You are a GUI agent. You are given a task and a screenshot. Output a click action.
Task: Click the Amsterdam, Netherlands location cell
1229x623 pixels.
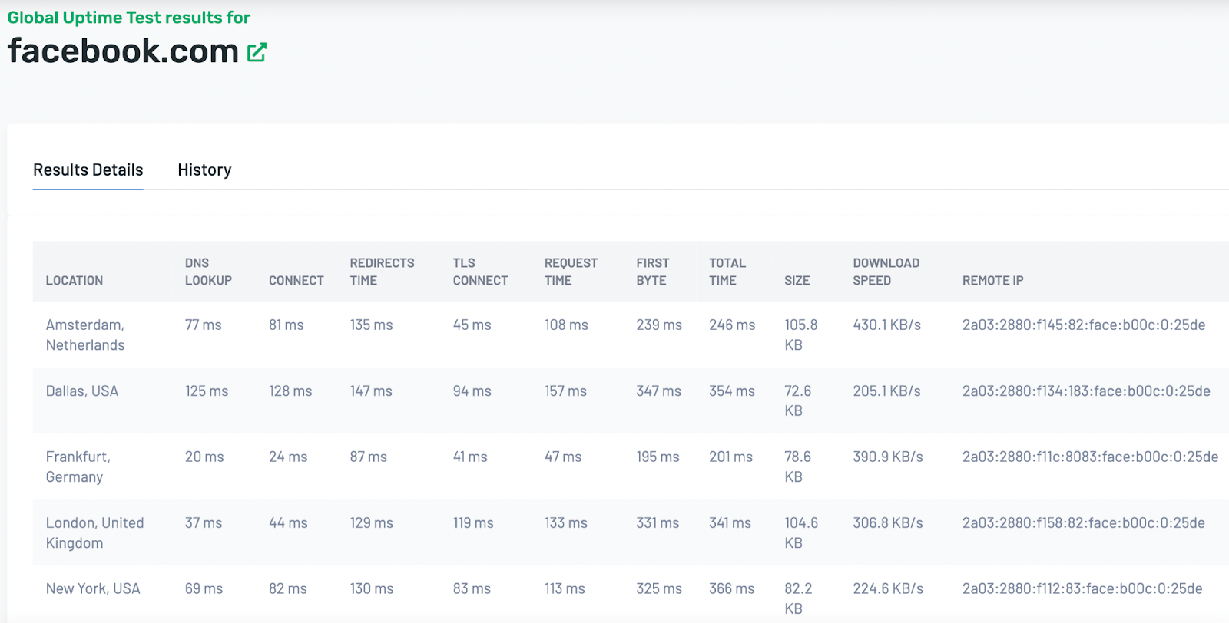(85, 335)
